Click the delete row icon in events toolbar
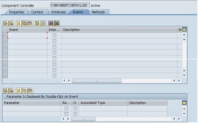198x123 pixels. pos(11,23)
